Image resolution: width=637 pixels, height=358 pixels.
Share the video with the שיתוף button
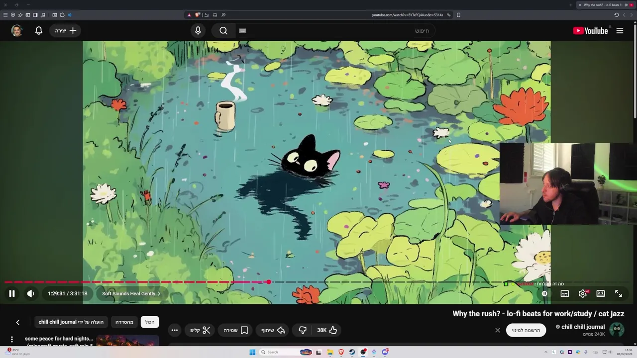tap(273, 330)
